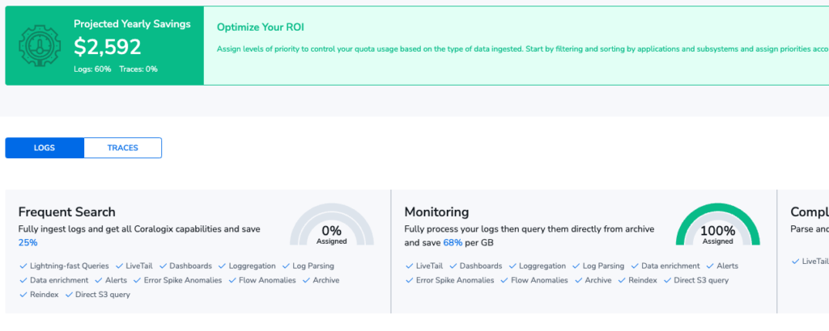Click the 100% Assigned green gauge
This screenshot has height=331, width=829.
tap(717, 225)
